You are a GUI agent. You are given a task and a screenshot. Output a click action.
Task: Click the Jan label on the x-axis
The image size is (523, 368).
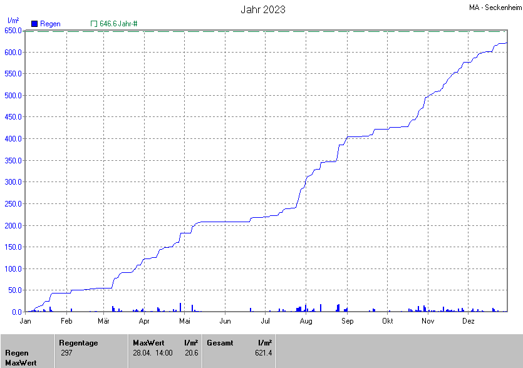coord(26,321)
